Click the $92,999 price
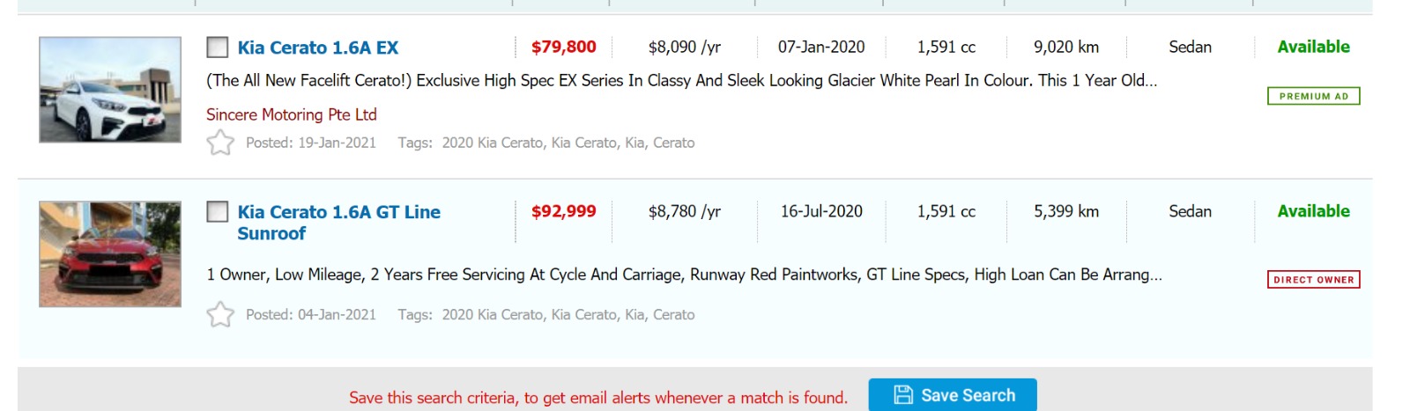 [x=563, y=211]
